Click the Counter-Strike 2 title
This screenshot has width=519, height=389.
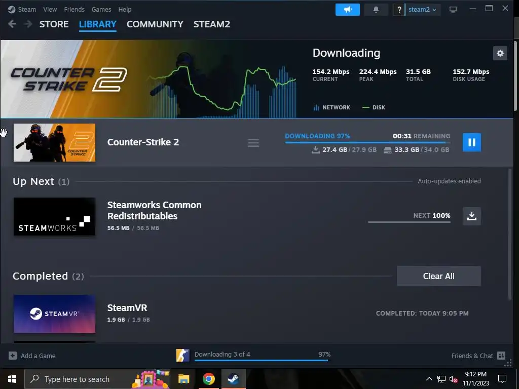point(143,142)
